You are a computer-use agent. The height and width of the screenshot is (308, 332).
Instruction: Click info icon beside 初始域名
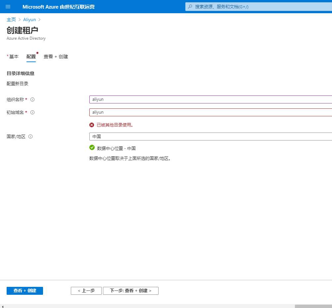[32, 112]
